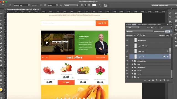Align text right
Image resolution: width=177 pixels, height=99 pixels.
89,5
